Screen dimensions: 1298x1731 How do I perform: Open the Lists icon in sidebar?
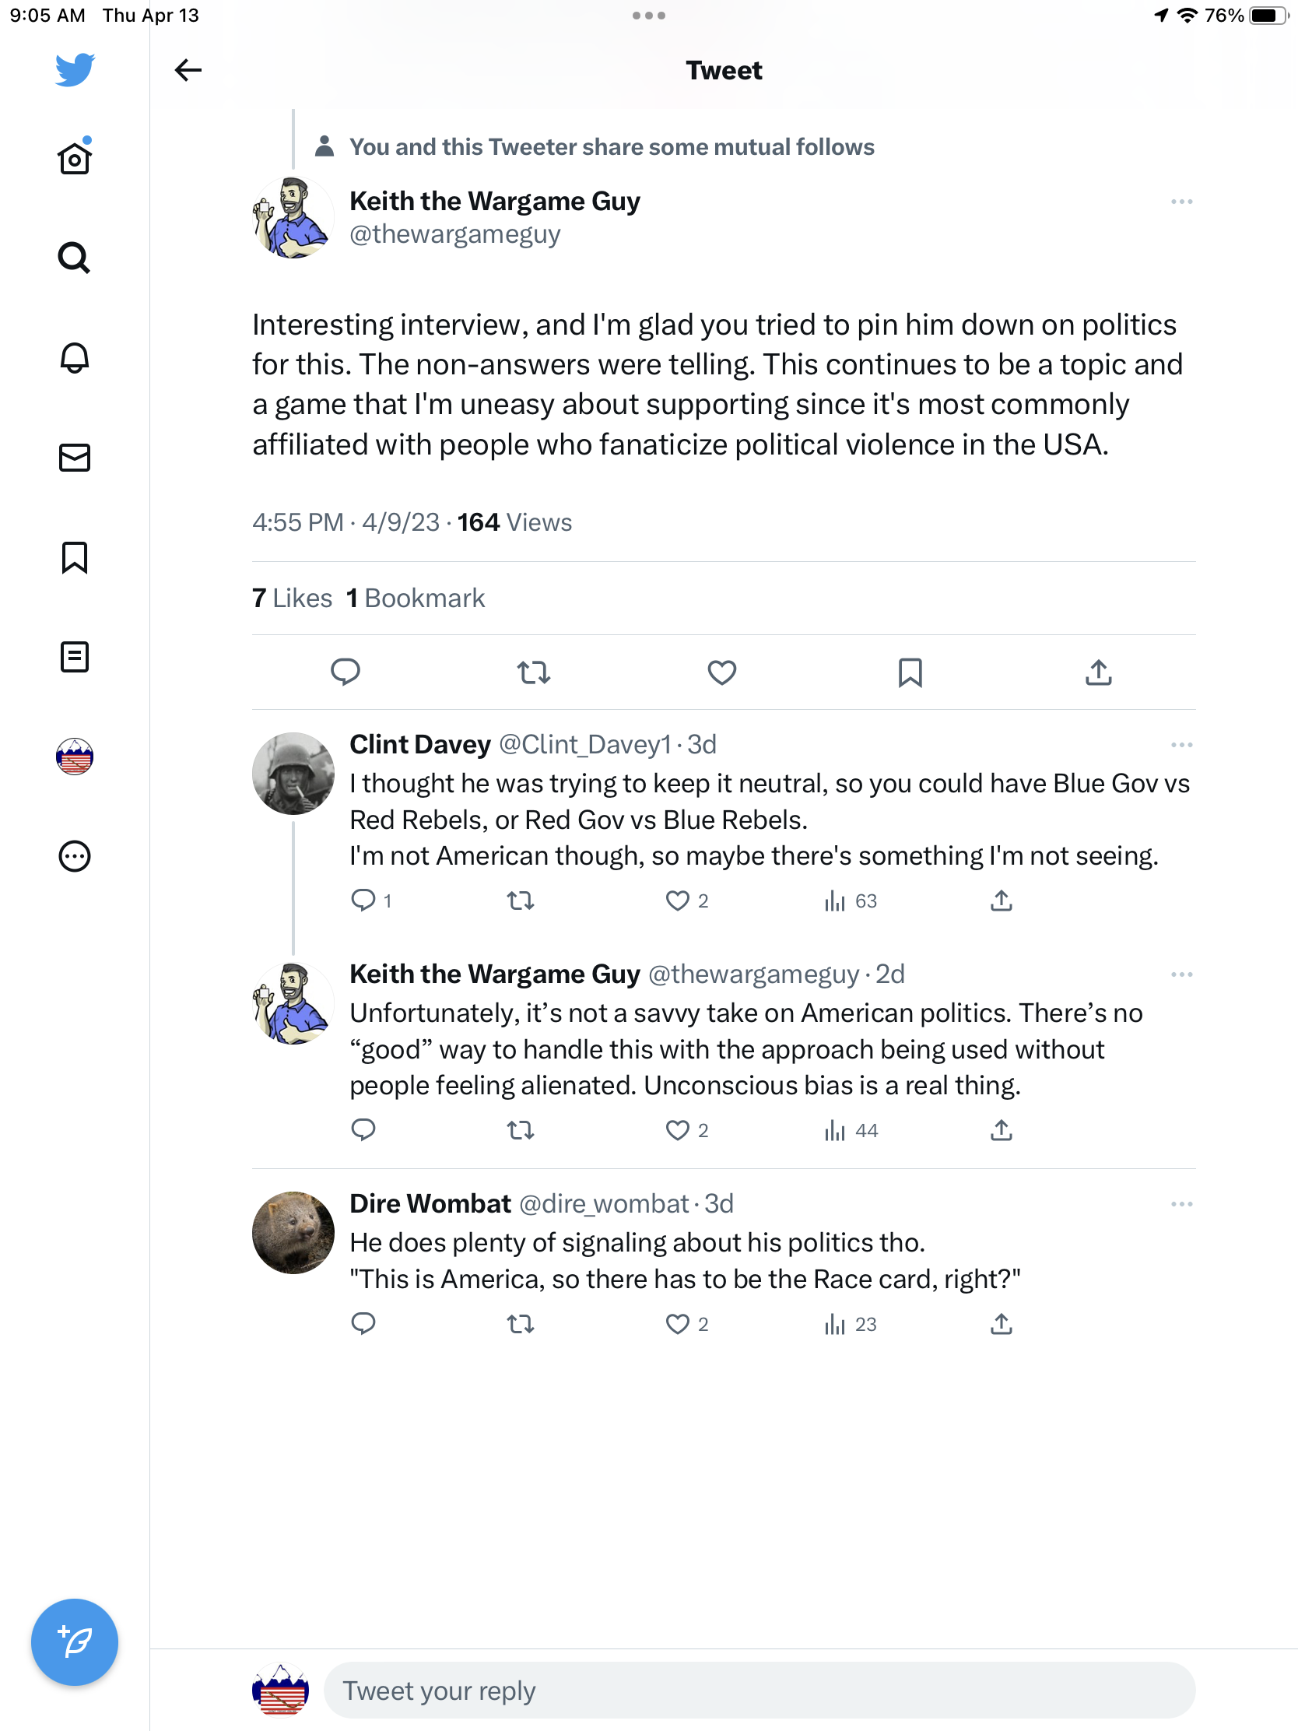tap(75, 658)
